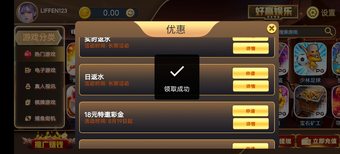Screen dimensions: 340x154
Task: Close the 优惠 popup
Action: tap(272, 28)
